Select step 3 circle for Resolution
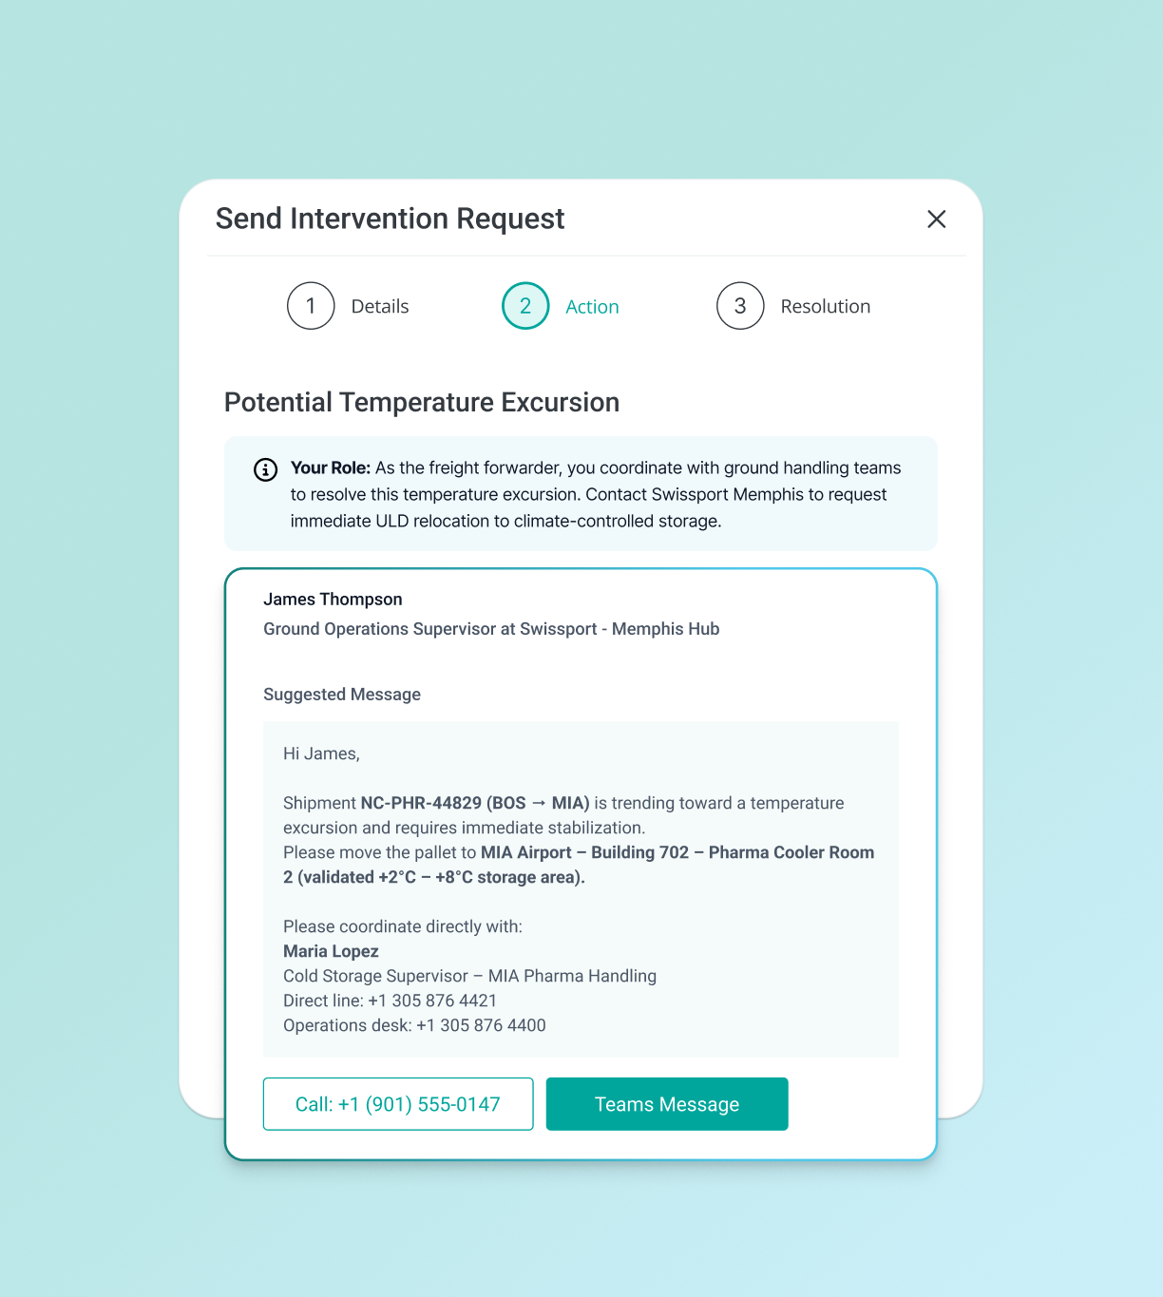Image resolution: width=1163 pixels, height=1297 pixels. click(740, 306)
